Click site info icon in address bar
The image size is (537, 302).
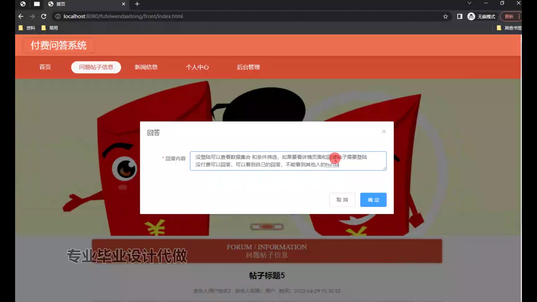click(x=58, y=16)
